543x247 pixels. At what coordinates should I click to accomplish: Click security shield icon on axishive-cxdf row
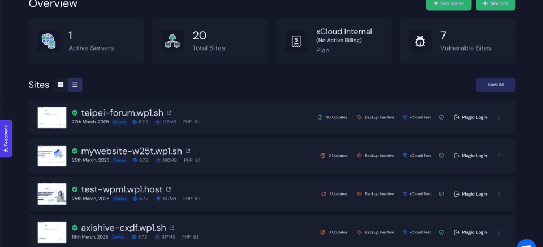click(x=442, y=232)
